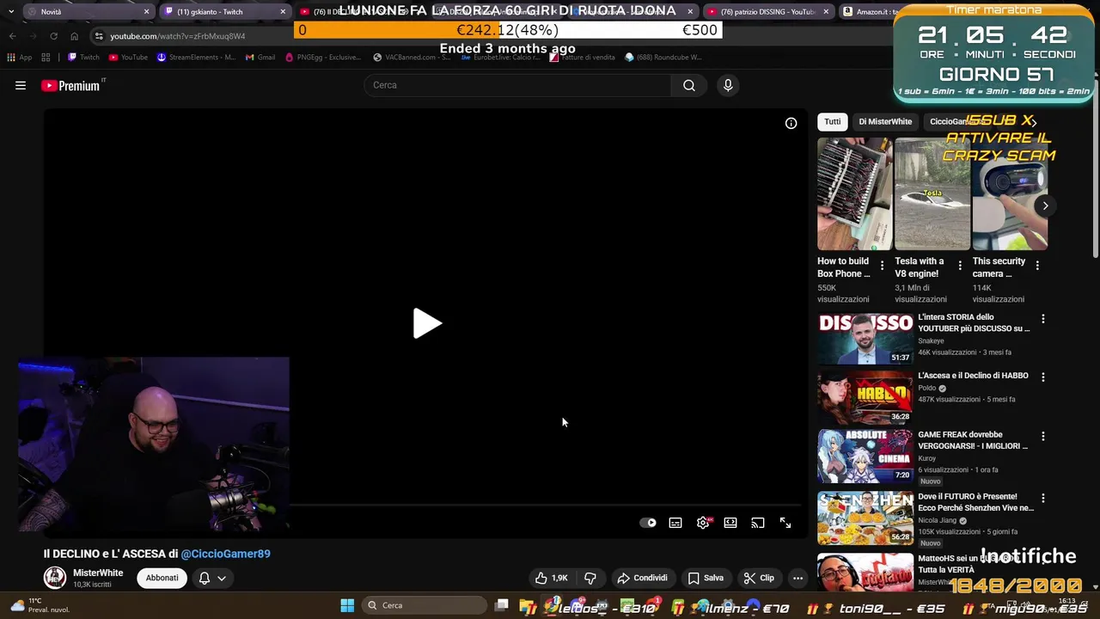Viewport: 1100px width, 619px height.
Task: Create a clip with Clip button
Action: (759, 578)
